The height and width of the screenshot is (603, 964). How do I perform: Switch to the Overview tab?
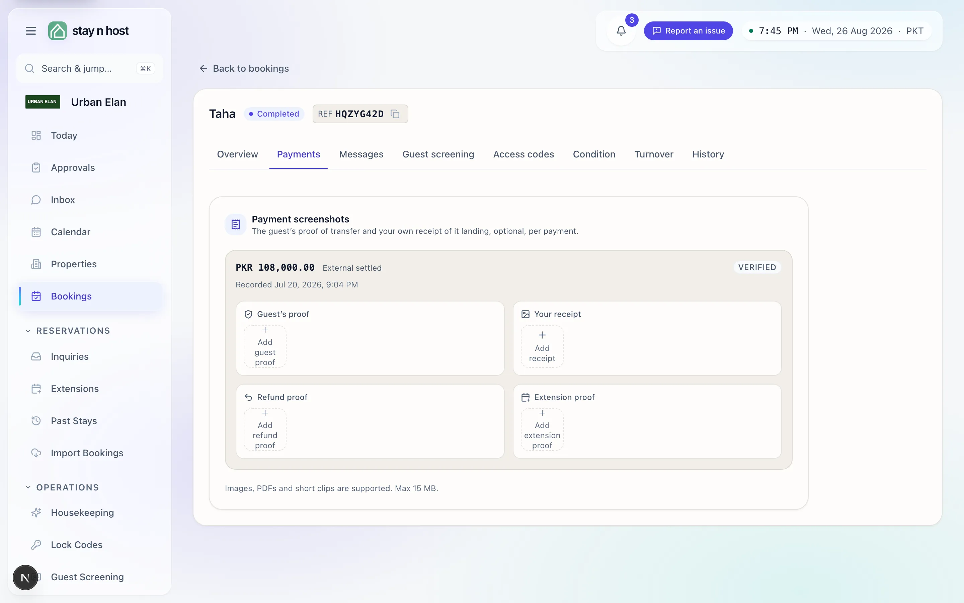(x=237, y=154)
